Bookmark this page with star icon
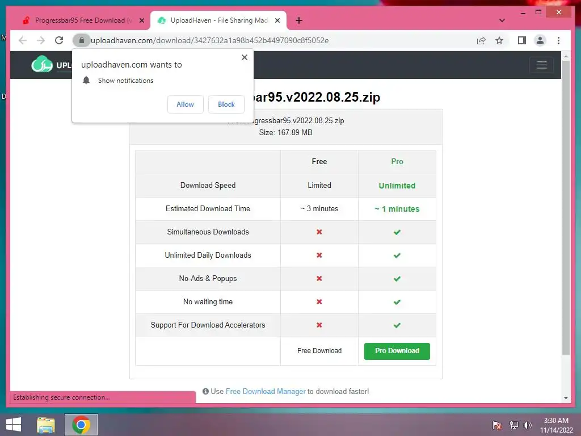Screen dimensions: 581x436 [499, 40]
